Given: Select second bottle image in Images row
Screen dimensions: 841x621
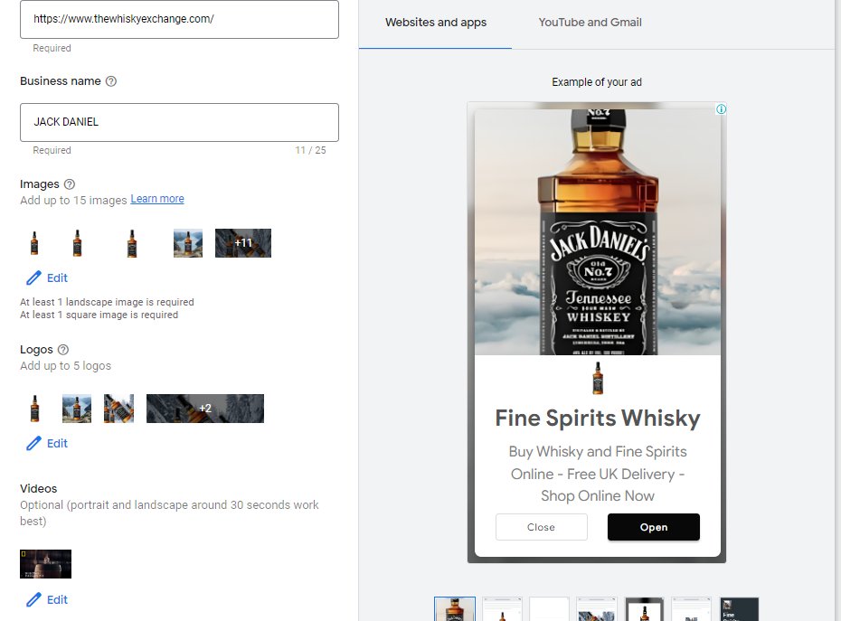Looking at the screenshot, I should (x=77, y=243).
